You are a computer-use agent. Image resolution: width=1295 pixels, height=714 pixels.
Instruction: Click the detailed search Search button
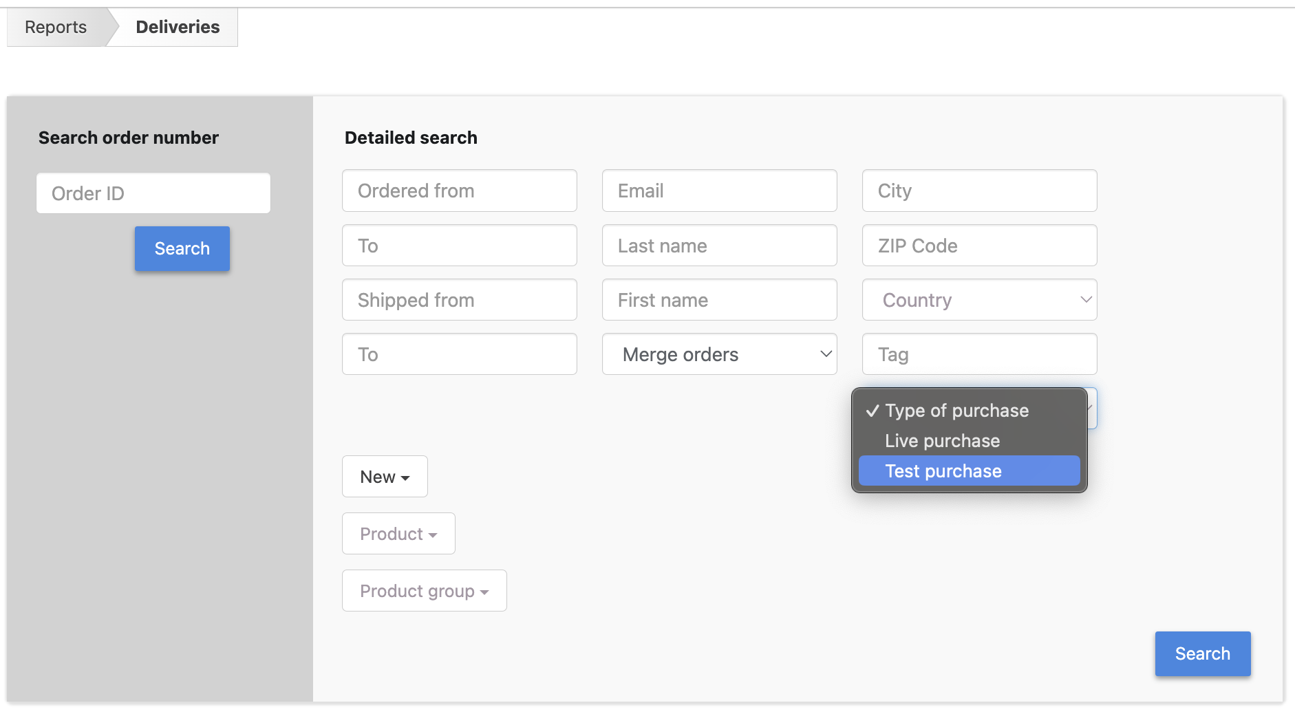[x=1202, y=653]
